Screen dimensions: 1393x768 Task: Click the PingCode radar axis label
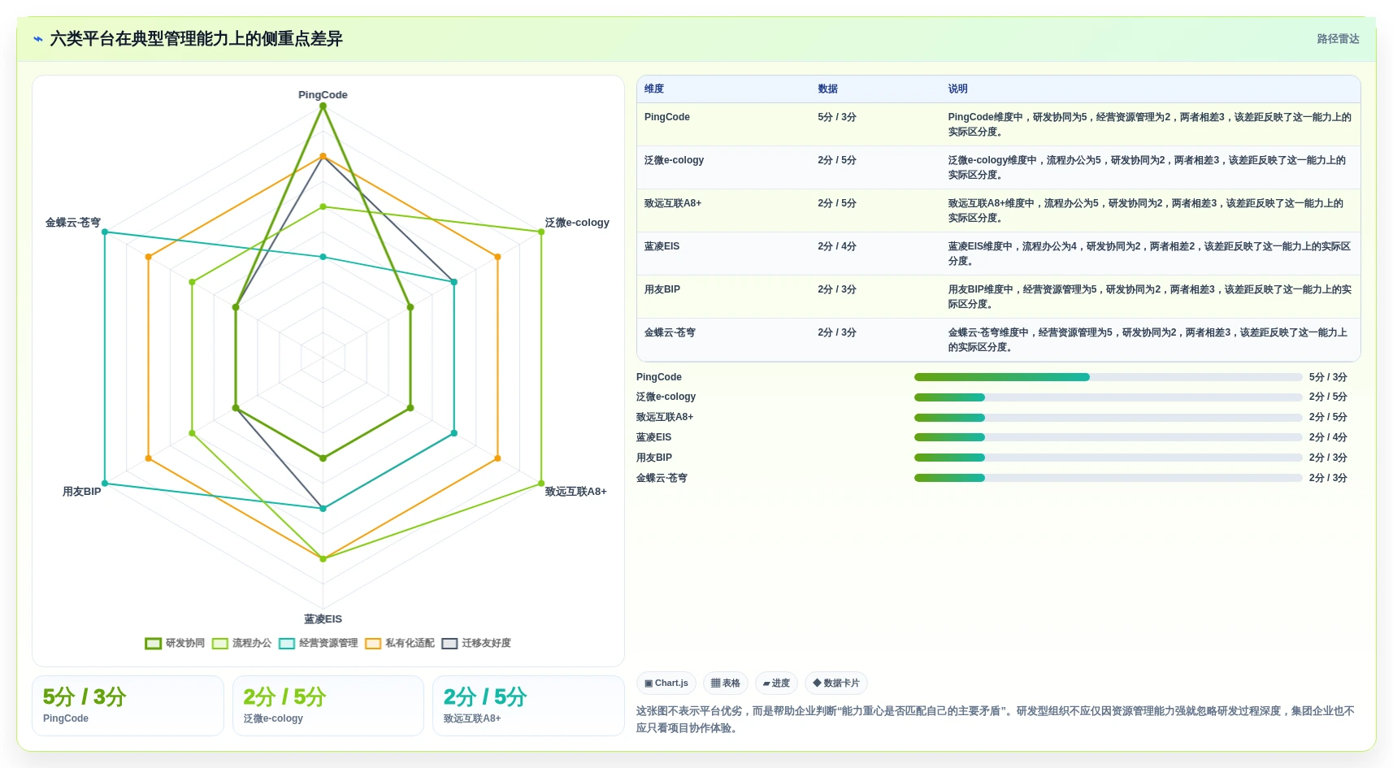(323, 95)
